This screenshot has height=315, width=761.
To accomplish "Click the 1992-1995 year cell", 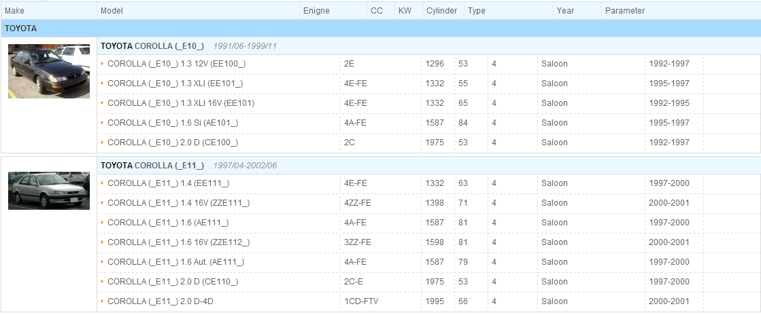I will 669,103.
